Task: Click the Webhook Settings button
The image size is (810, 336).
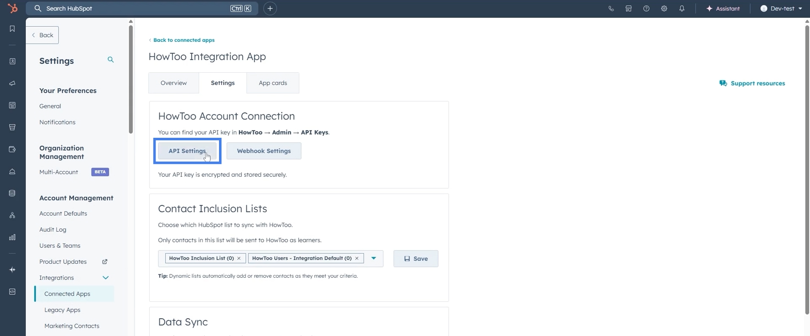Action: click(264, 151)
